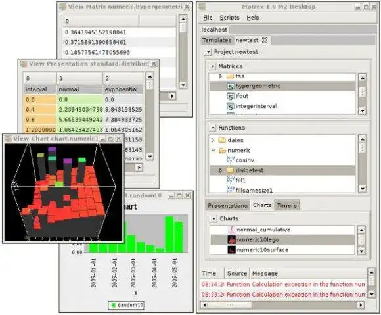Viewport: 381px width, 315px height.
Task: Click the Matrex Desktop window title icon
Action: pyautogui.click(x=202, y=7)
